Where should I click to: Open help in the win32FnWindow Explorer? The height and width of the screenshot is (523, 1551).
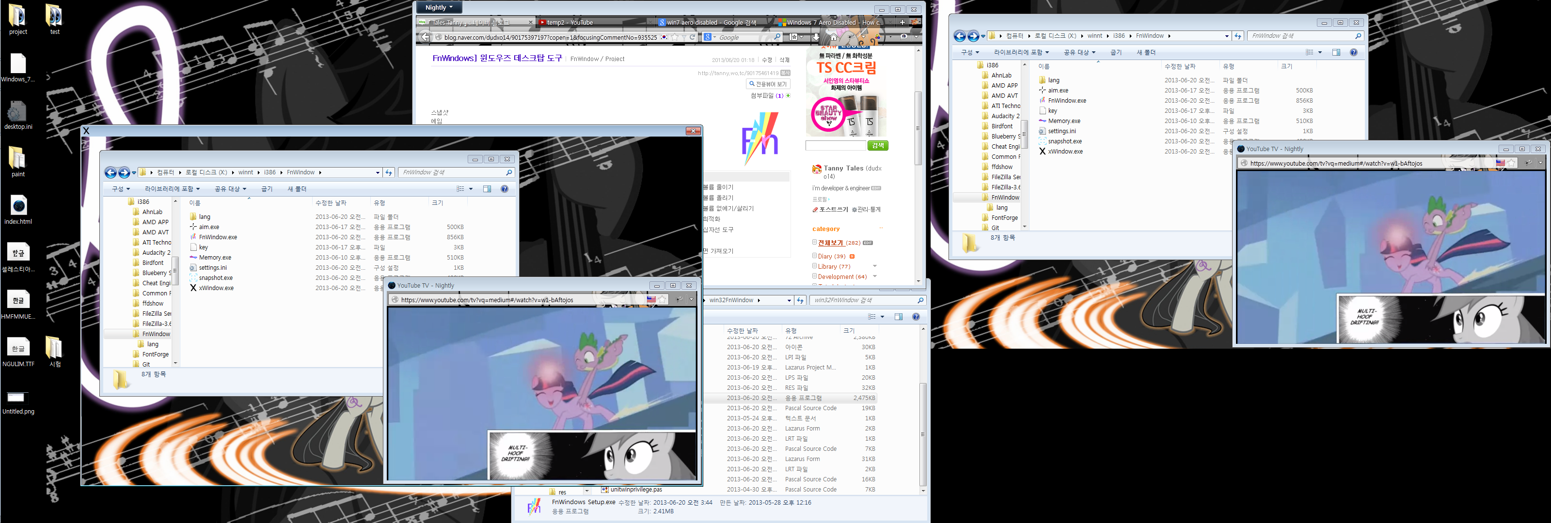click(x=916, y=317)
